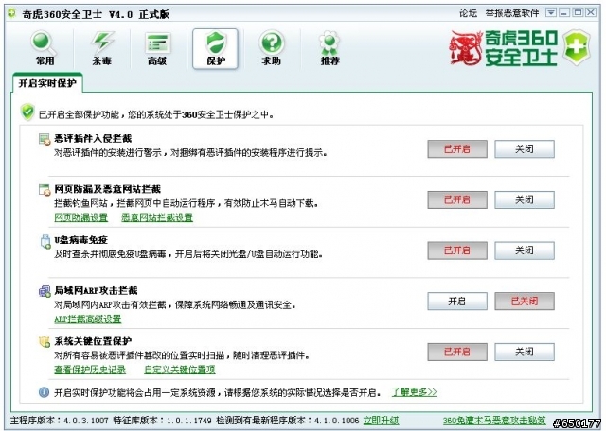This screenshot has height=431, width=606.
Task: Open 网页防漏设置 link
Action: click(x=80, y=217)
